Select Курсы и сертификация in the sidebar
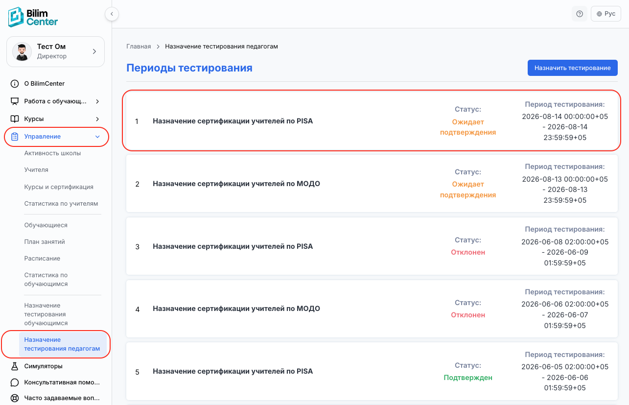The width and height of the screenshot is (629, 405). coord(59,187)
